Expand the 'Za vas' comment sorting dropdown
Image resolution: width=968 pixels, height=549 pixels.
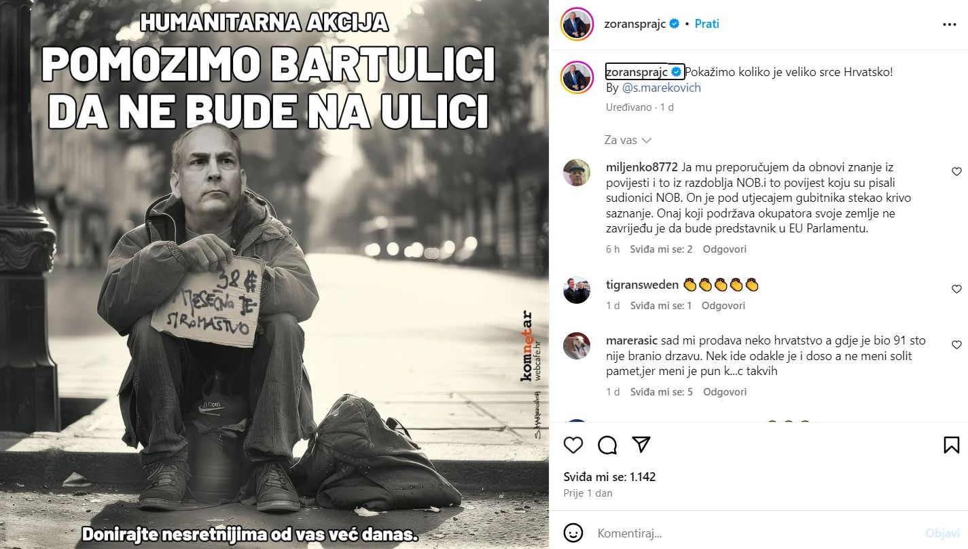(628, 140)
